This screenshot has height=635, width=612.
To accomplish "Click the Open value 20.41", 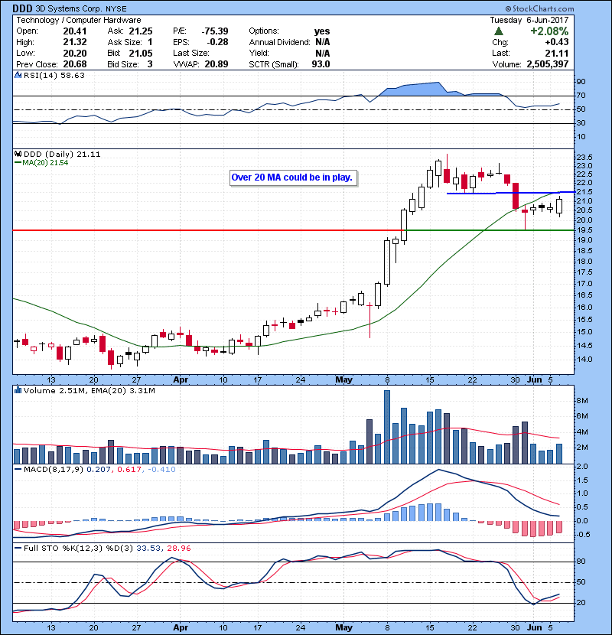I will pyautogui.click(x=75, y=31).
